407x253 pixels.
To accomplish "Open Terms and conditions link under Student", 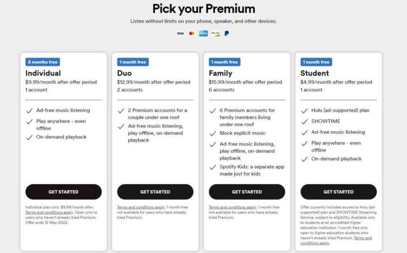I will [x=336, y=241].
